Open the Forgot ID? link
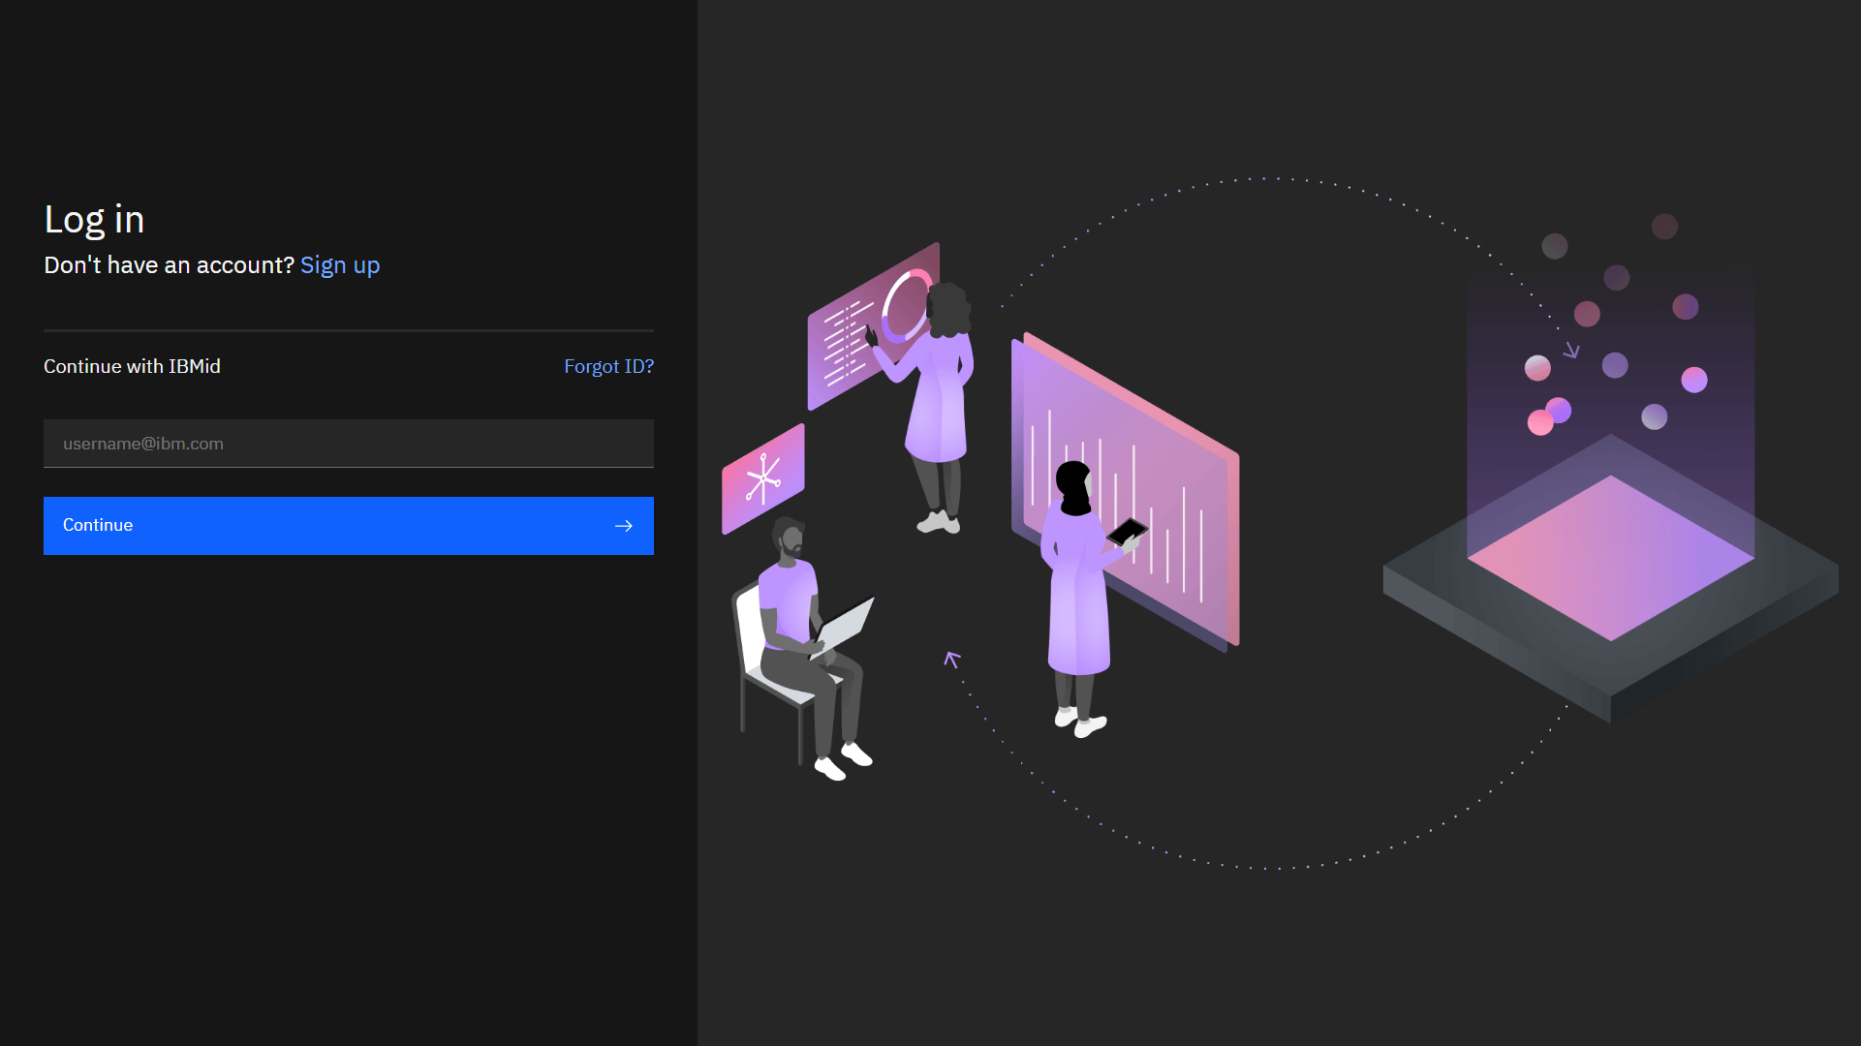Viewport: 1861px width, 1046px height. 608,366
